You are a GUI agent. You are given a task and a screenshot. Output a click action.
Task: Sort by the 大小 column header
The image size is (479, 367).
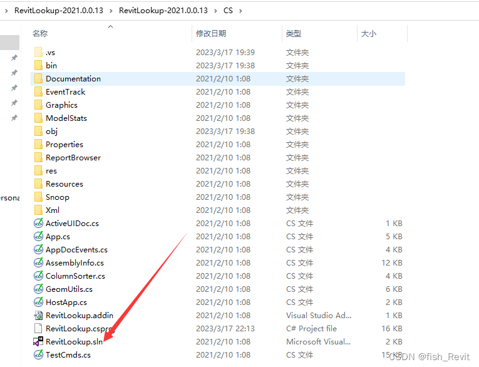[369, 34]
